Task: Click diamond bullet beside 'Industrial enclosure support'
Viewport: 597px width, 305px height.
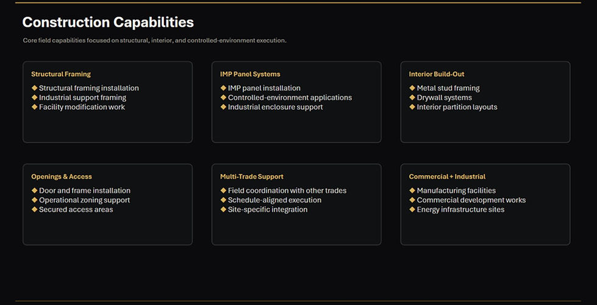Action: (223, 107)
